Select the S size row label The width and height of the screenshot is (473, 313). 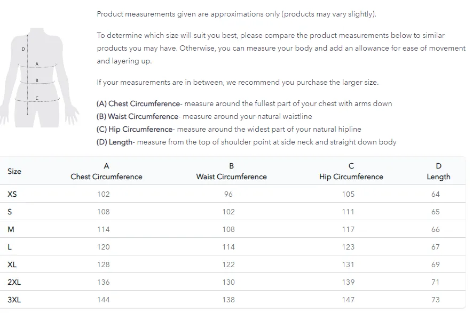pos(10,212)
